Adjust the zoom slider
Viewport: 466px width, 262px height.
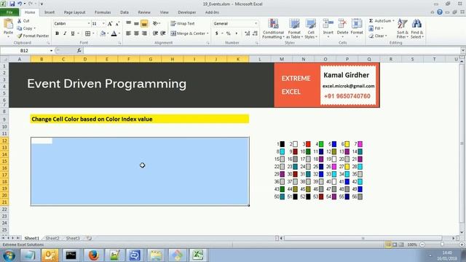tap(442, 245)
